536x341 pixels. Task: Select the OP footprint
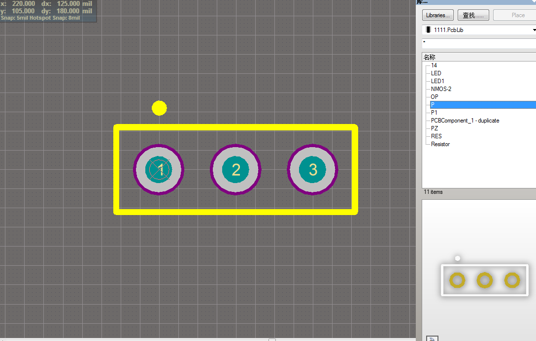click(434, 96)
